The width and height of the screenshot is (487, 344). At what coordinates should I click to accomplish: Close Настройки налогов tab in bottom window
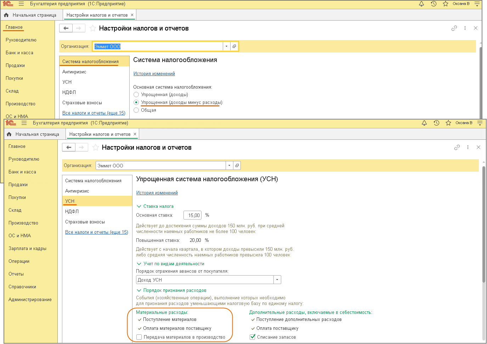click(x=135, y=134)
